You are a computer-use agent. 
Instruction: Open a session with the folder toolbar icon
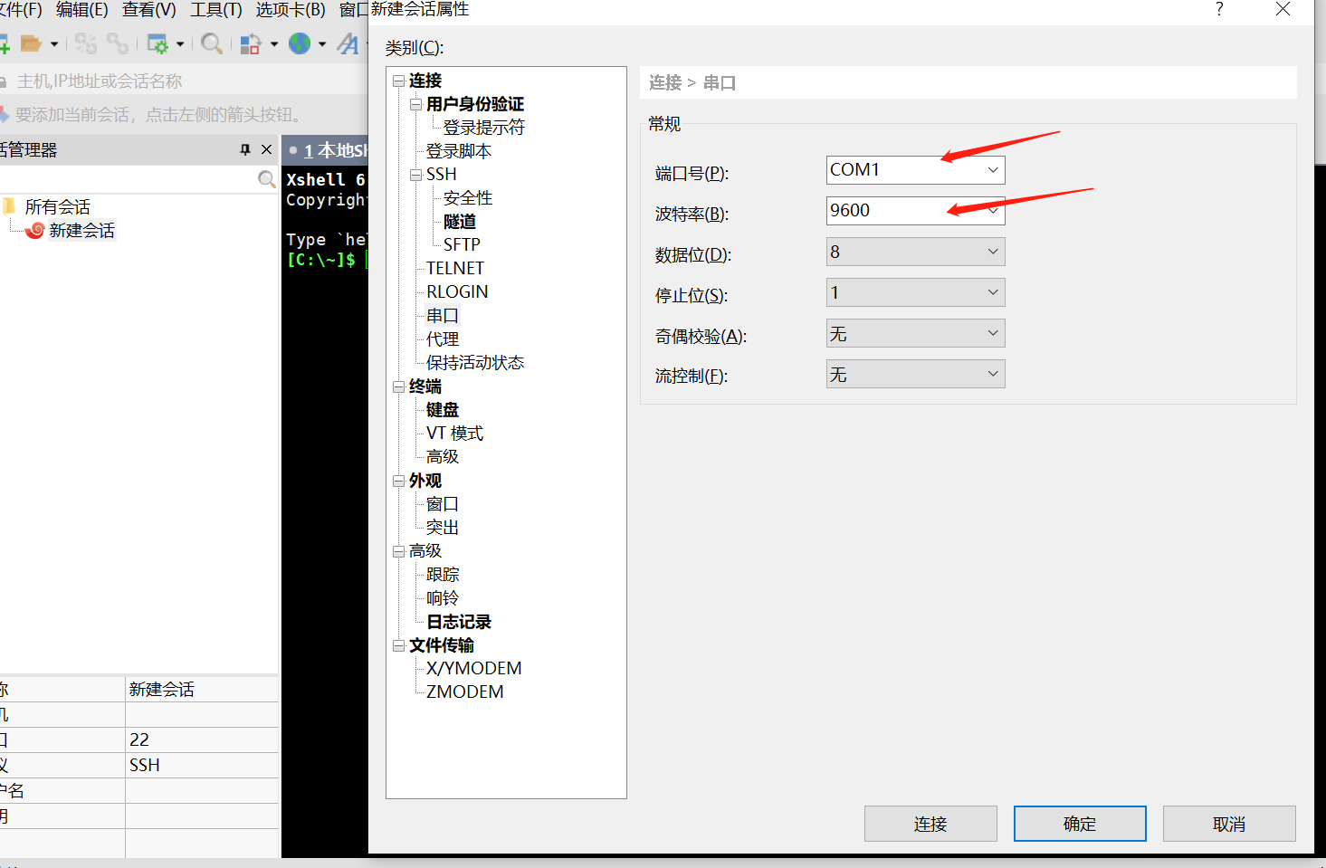click(x=32, y=43)
